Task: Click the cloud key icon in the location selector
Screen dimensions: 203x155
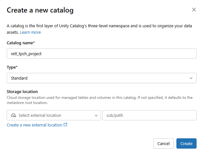Action: pyautogui.click(x=13, y=115)
